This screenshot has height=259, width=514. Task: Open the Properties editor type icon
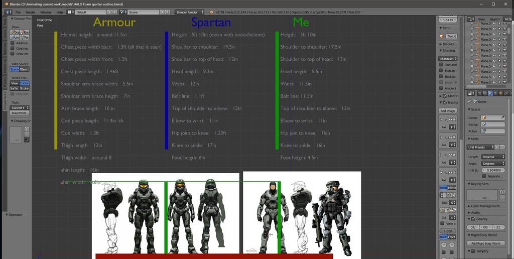471,93
